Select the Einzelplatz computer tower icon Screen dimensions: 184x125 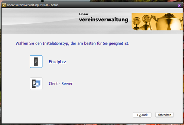pyautogui.click(x=36, y=61)
